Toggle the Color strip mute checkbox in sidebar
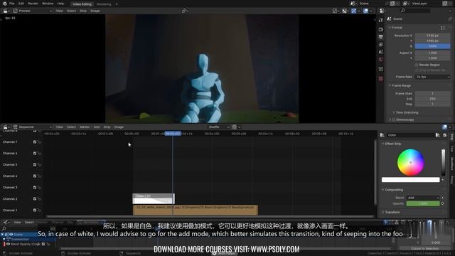 click(445, 135)
